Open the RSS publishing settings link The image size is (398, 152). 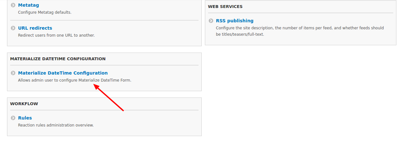coord(235,21)
